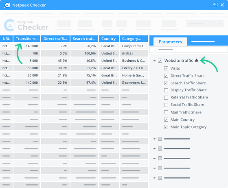Enable Mail Traffic Share checkbox
228x188 pixels.
166,112
